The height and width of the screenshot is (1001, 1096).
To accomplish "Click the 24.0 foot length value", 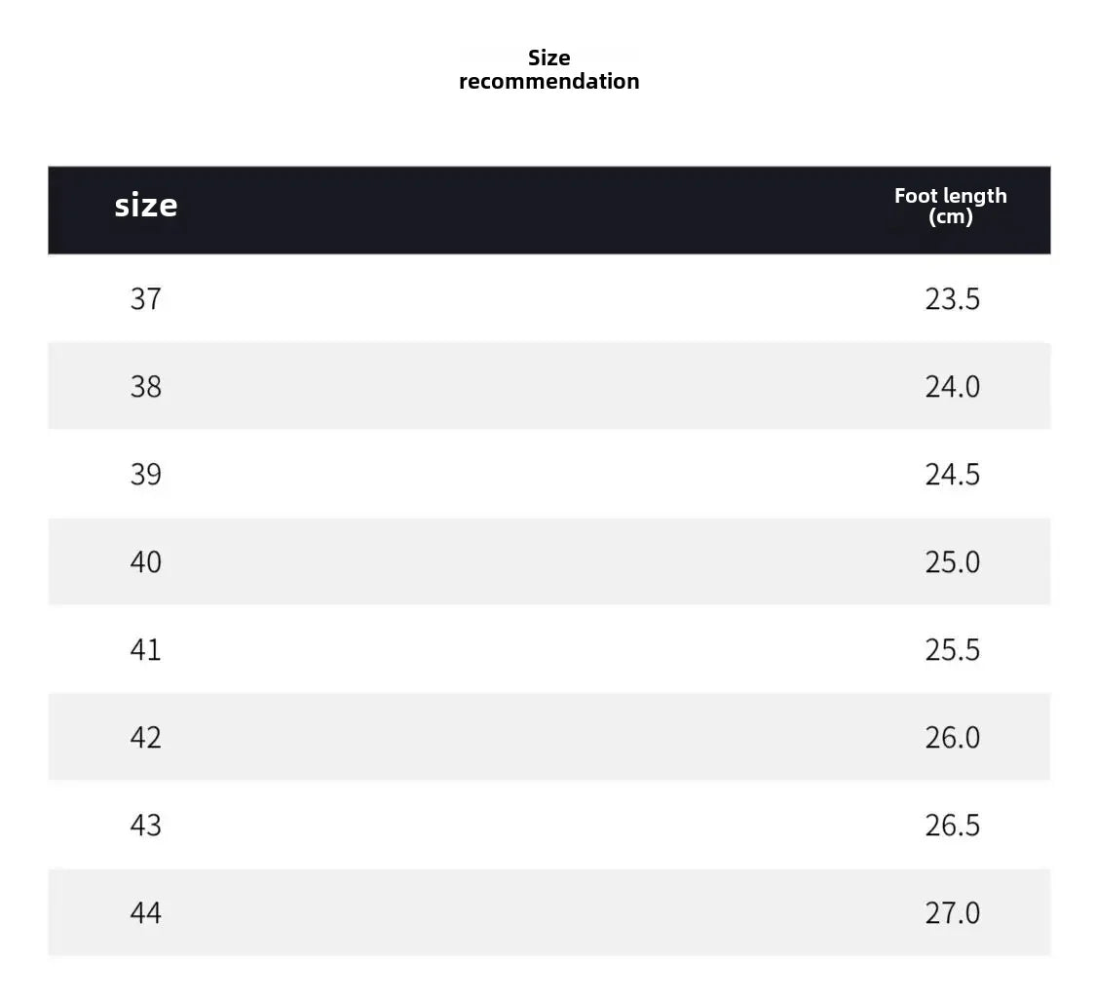I will coord(952,386).
